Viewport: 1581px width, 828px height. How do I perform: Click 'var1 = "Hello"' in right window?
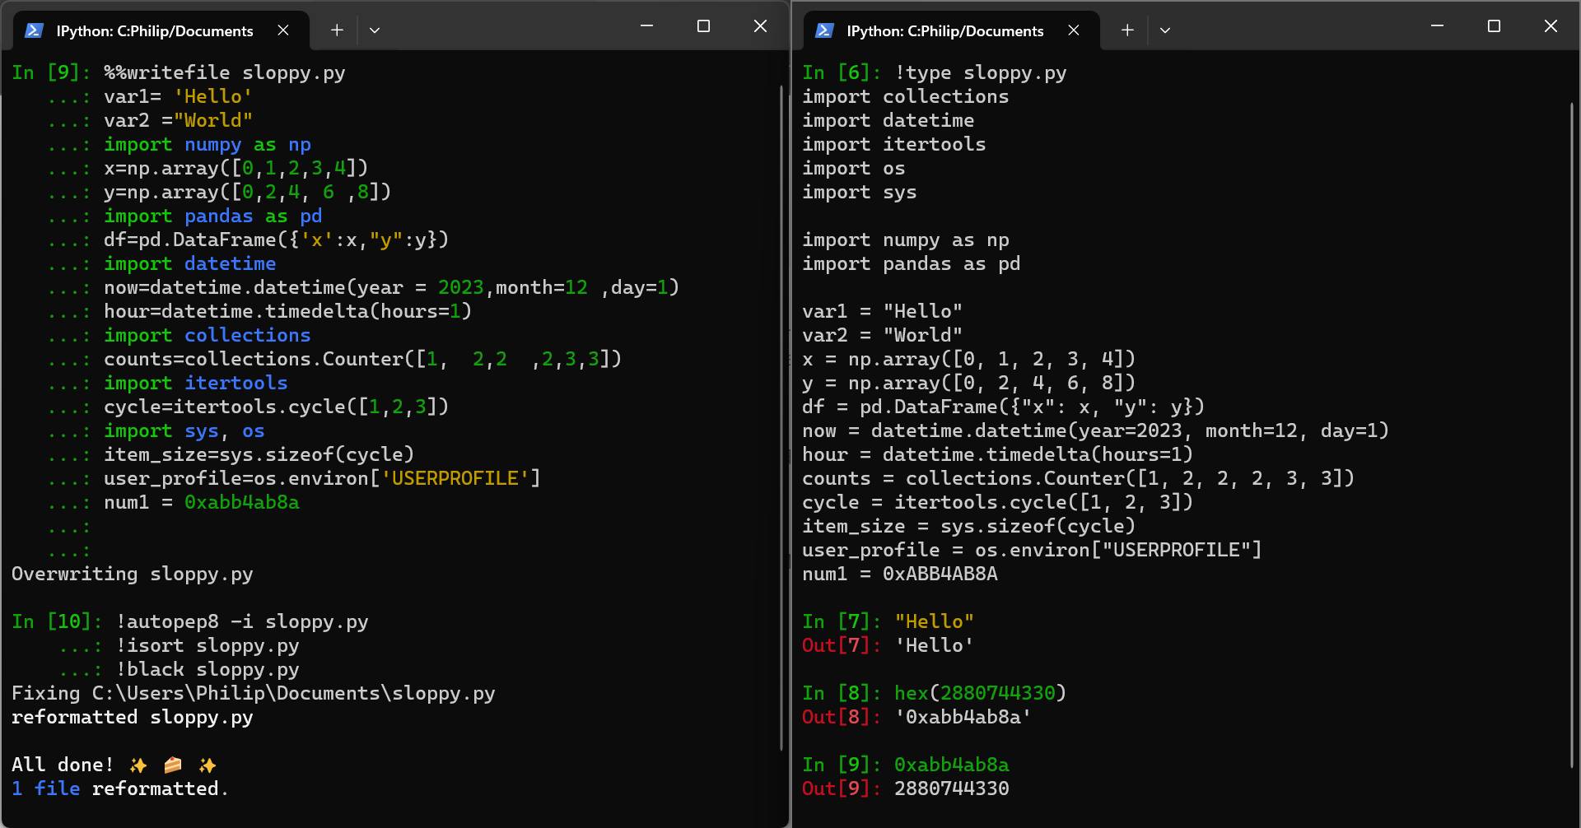point(883,311)
